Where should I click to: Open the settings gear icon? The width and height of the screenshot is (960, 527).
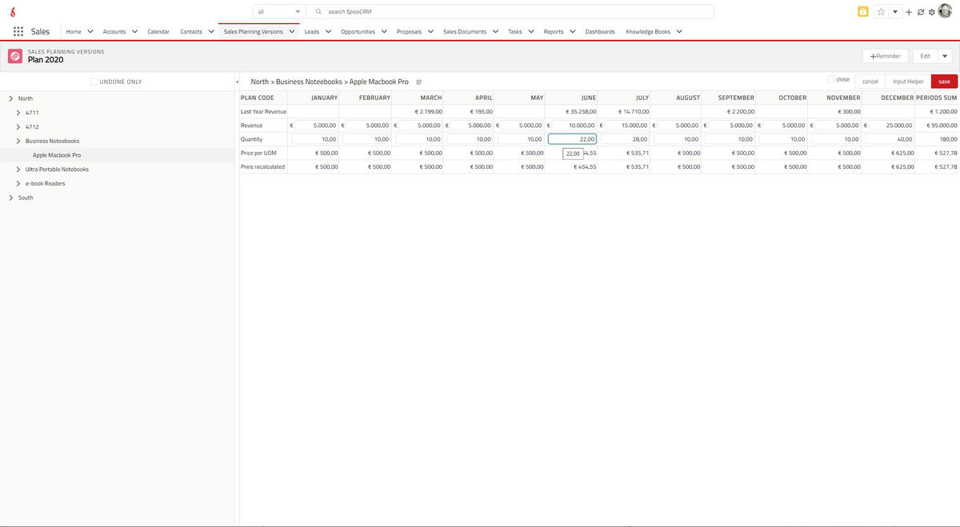pos(931,12)
